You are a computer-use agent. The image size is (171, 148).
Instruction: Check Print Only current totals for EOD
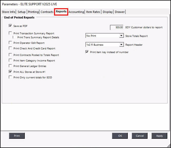point(10,77)
